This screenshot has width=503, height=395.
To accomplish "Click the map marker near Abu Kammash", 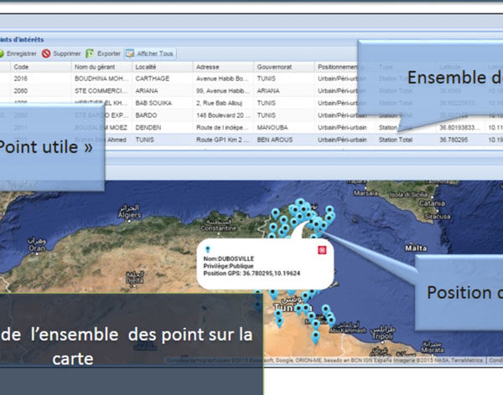I will click(x=332, y=321).
